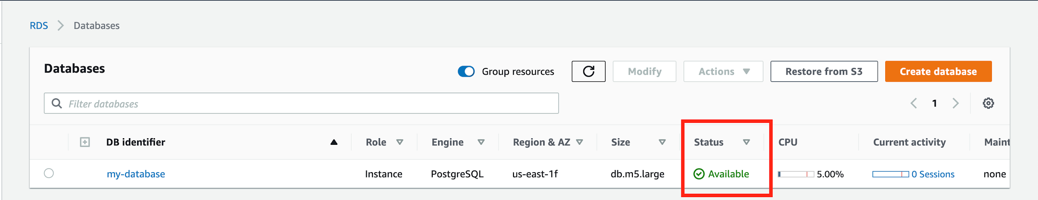
Task: Open table preferences gear icon
Action: pyautogui.click(x=988, y=103)
